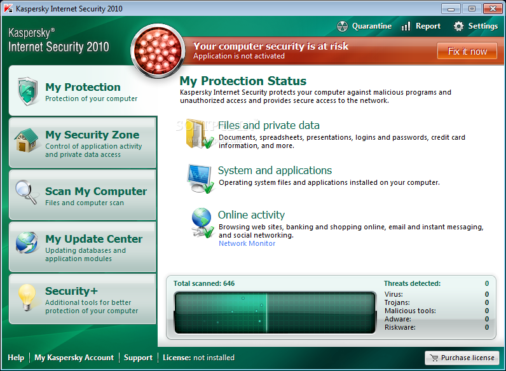Image resolution: width=506 pixels, height=371 pixels.
Task: Click the My Protection shield icon
Action: pyautogui.click(x=28, y=91)
